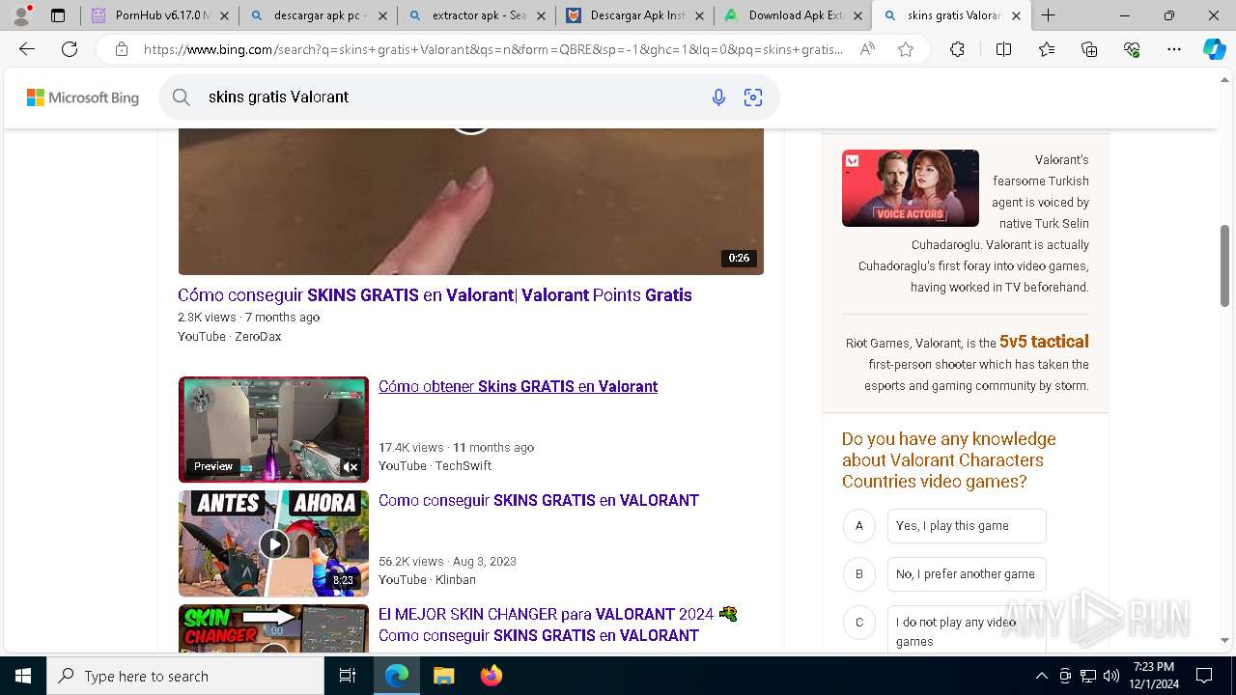Choose letter A quiz circle
Image resolution: width=1236 pixels, height=695 pixels.
(x=858, y=526)
